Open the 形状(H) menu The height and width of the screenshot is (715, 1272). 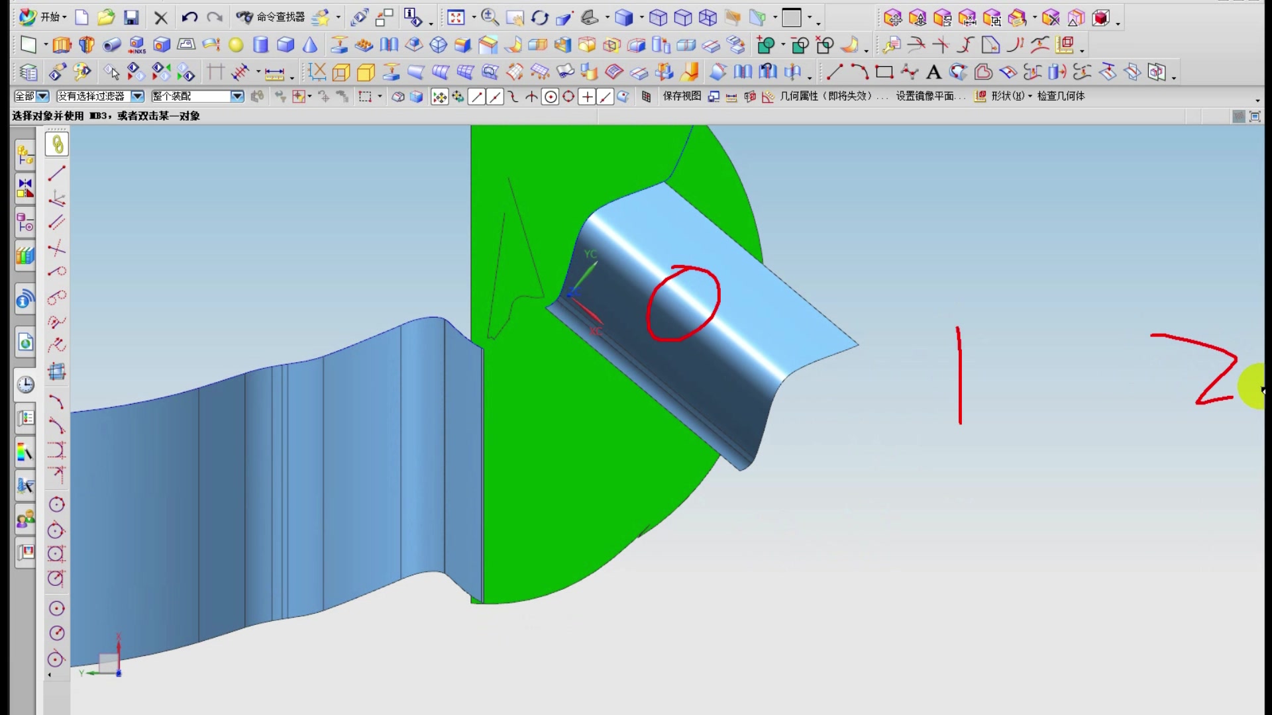pos(1007,96)
